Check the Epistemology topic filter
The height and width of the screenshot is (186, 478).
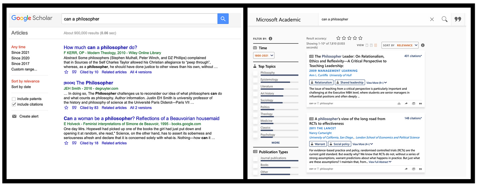click(255, 80)
